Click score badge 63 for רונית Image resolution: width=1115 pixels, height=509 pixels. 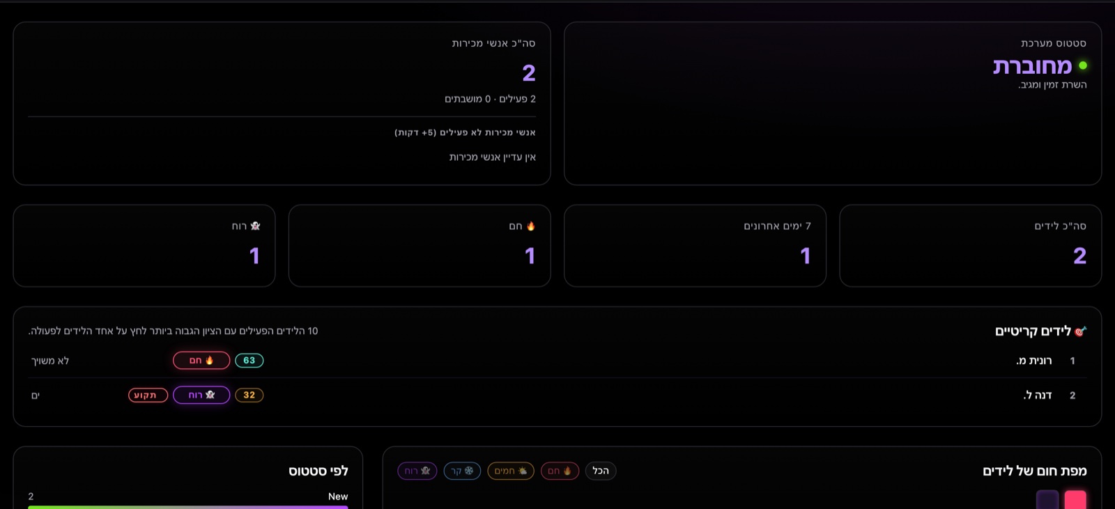click(249, 360)
